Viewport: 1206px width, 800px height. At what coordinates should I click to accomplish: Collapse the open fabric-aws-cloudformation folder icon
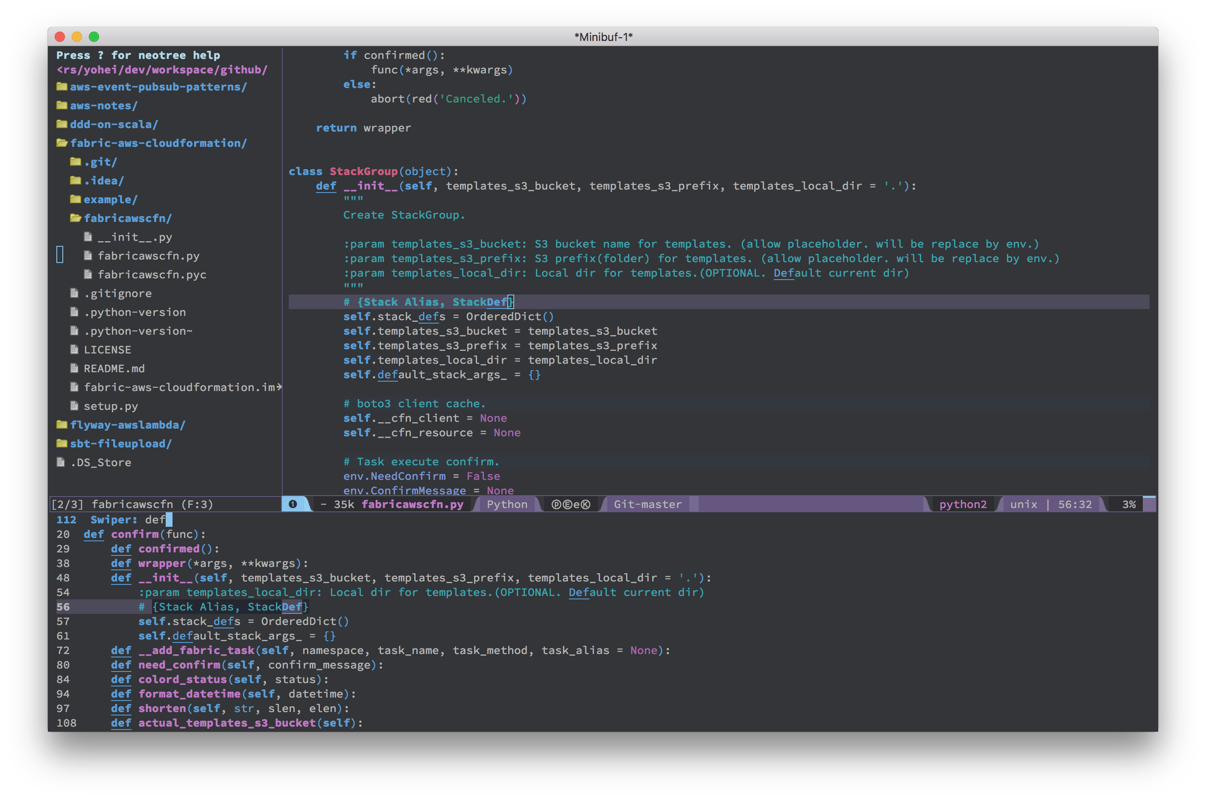62,143
